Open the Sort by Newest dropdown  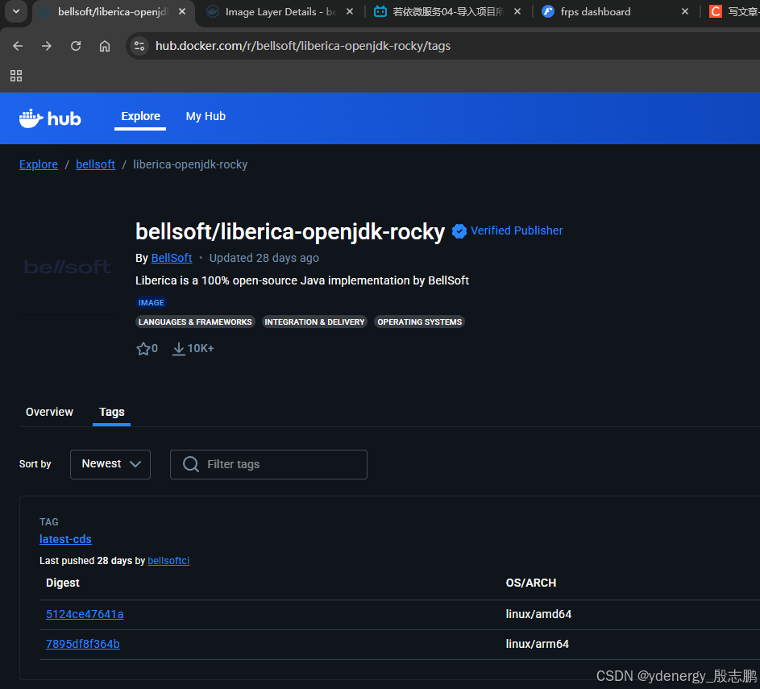(x=110, y=464)
